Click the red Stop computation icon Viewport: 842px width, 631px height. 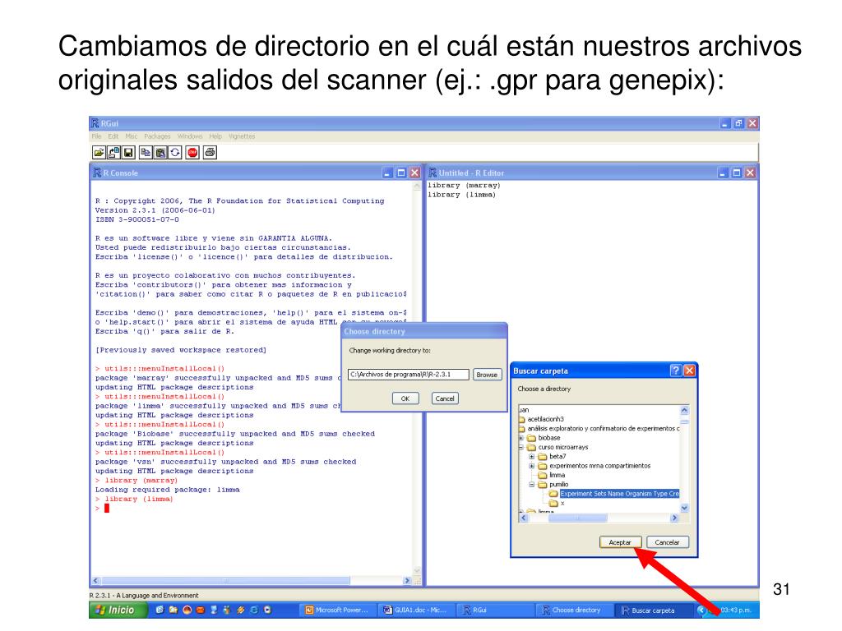click(x=192, y=153)
